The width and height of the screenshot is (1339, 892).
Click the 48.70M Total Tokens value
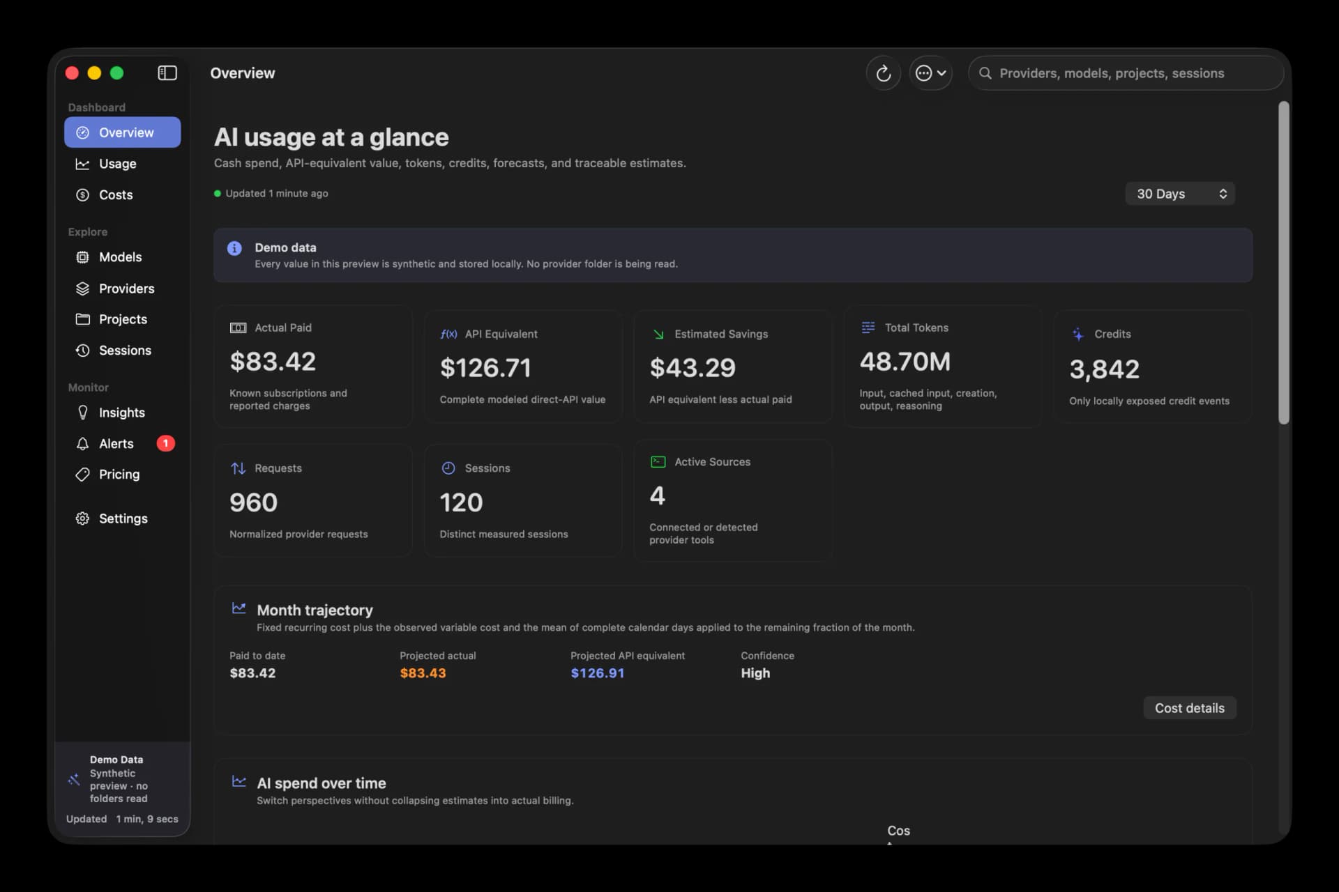(905, 362)
